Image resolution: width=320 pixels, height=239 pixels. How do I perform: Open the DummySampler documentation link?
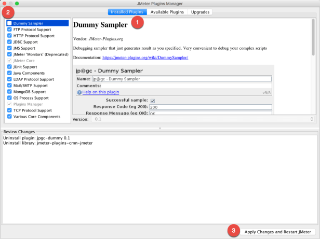[145, 58]
